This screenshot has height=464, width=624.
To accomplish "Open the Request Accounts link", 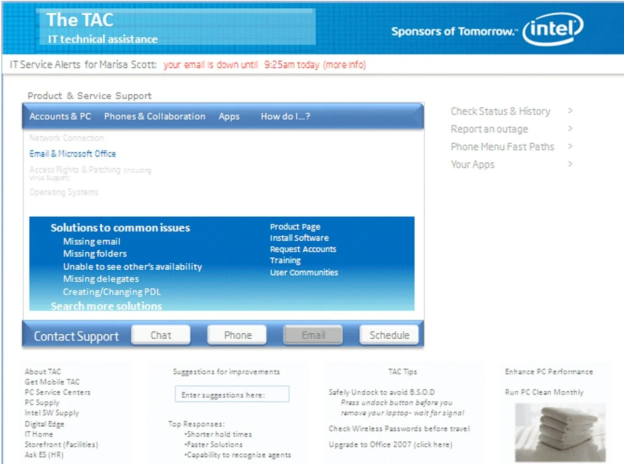I will tap(303, 249).
